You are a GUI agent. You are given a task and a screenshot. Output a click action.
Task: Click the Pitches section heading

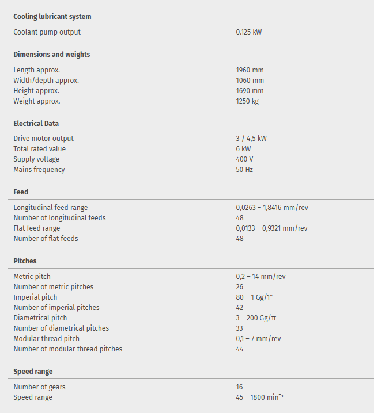(x=25, y=261)
